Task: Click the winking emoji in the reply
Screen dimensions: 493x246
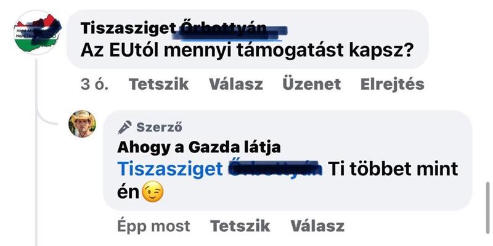Action: pos(153,191)
